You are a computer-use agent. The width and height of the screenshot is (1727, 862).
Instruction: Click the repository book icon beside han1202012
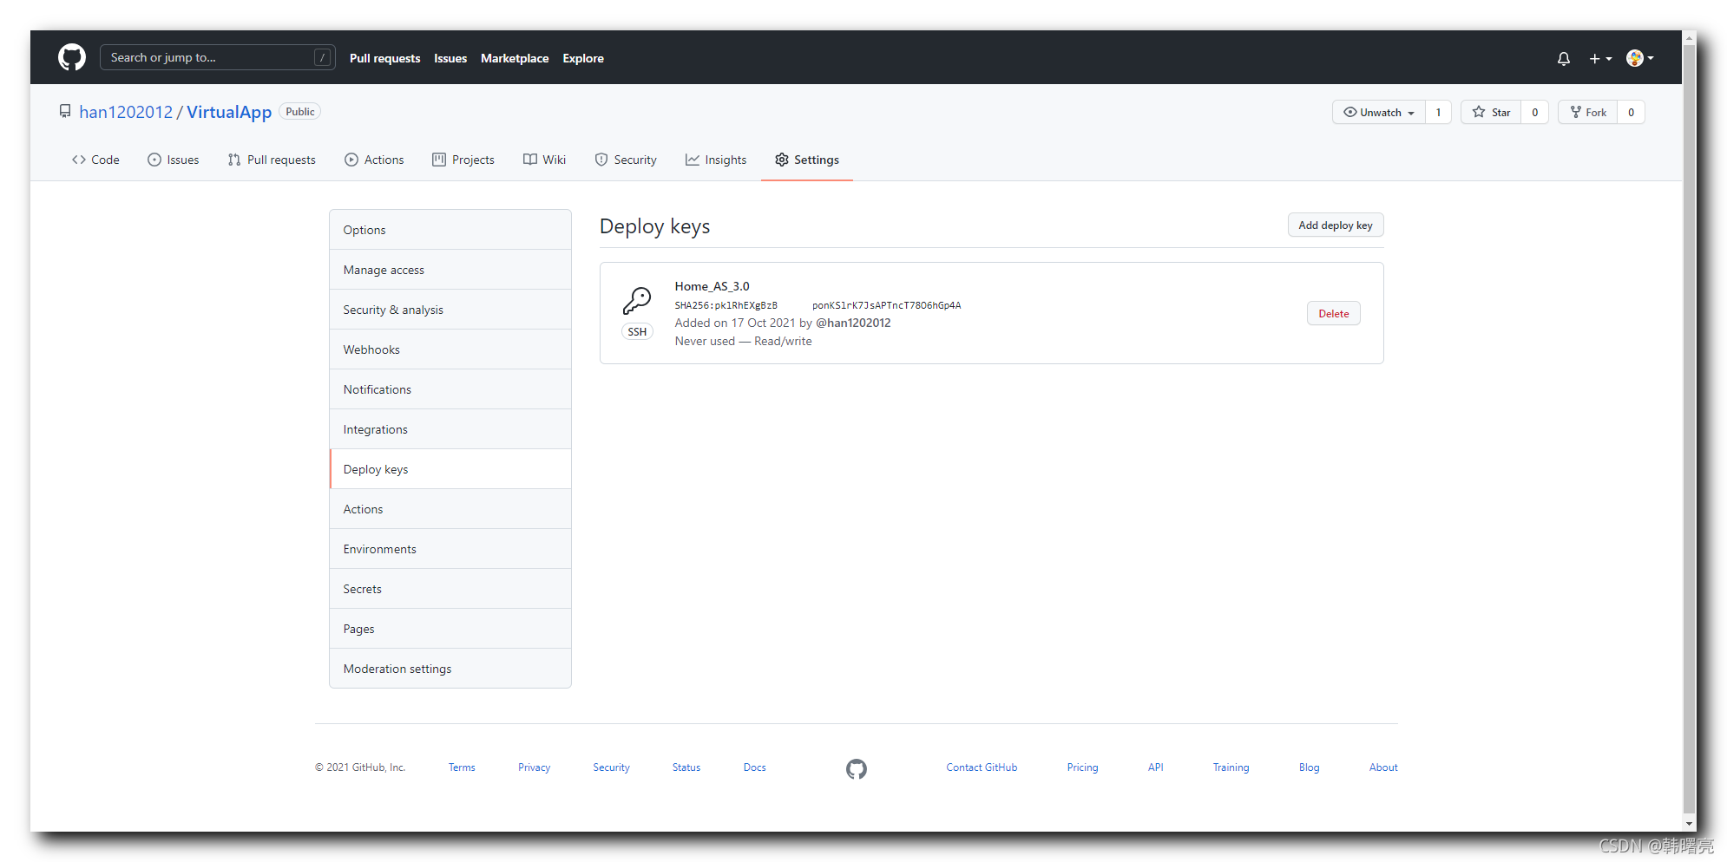coord(65,111)
